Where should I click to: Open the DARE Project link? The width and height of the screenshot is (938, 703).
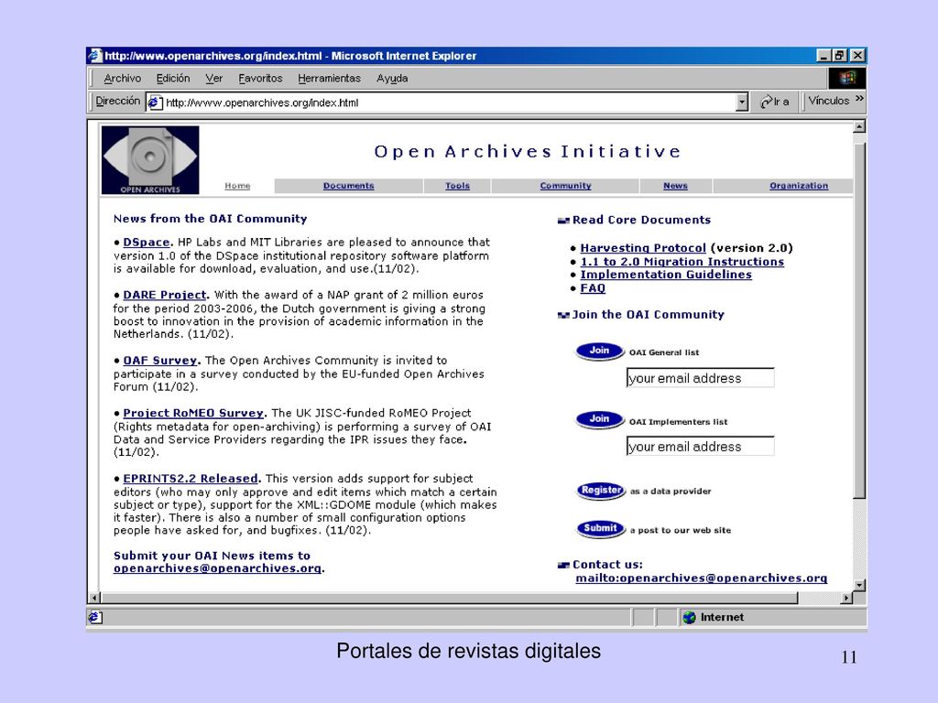coord(165,295)
